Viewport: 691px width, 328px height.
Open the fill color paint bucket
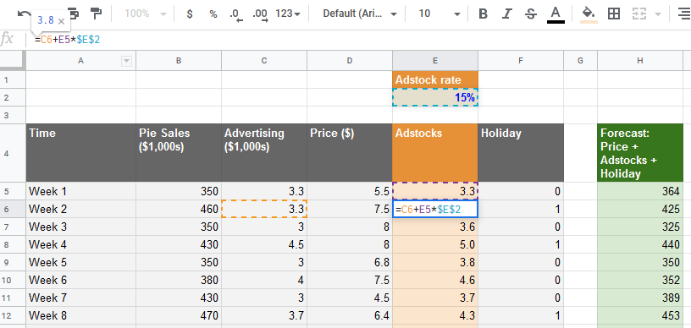coord(589,14)
